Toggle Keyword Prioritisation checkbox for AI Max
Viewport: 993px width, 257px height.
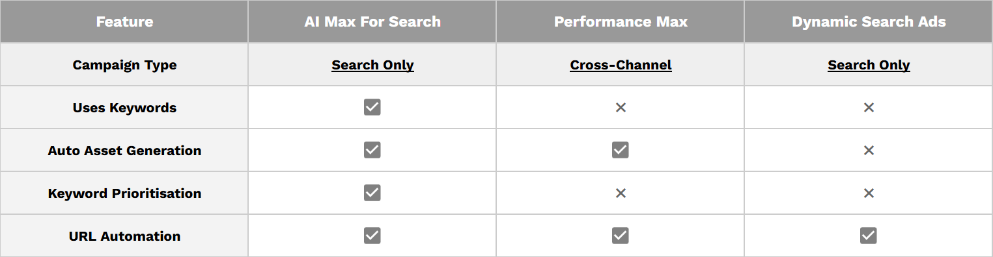[372, 193]
